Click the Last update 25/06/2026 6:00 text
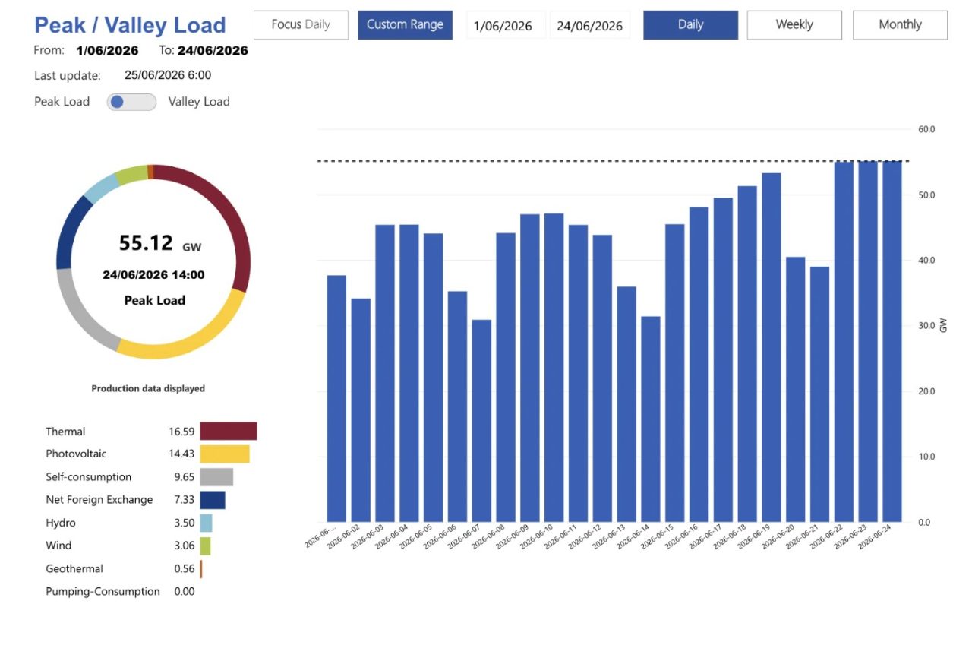Screen dimensions: 972x661 [x=123, y=75]
